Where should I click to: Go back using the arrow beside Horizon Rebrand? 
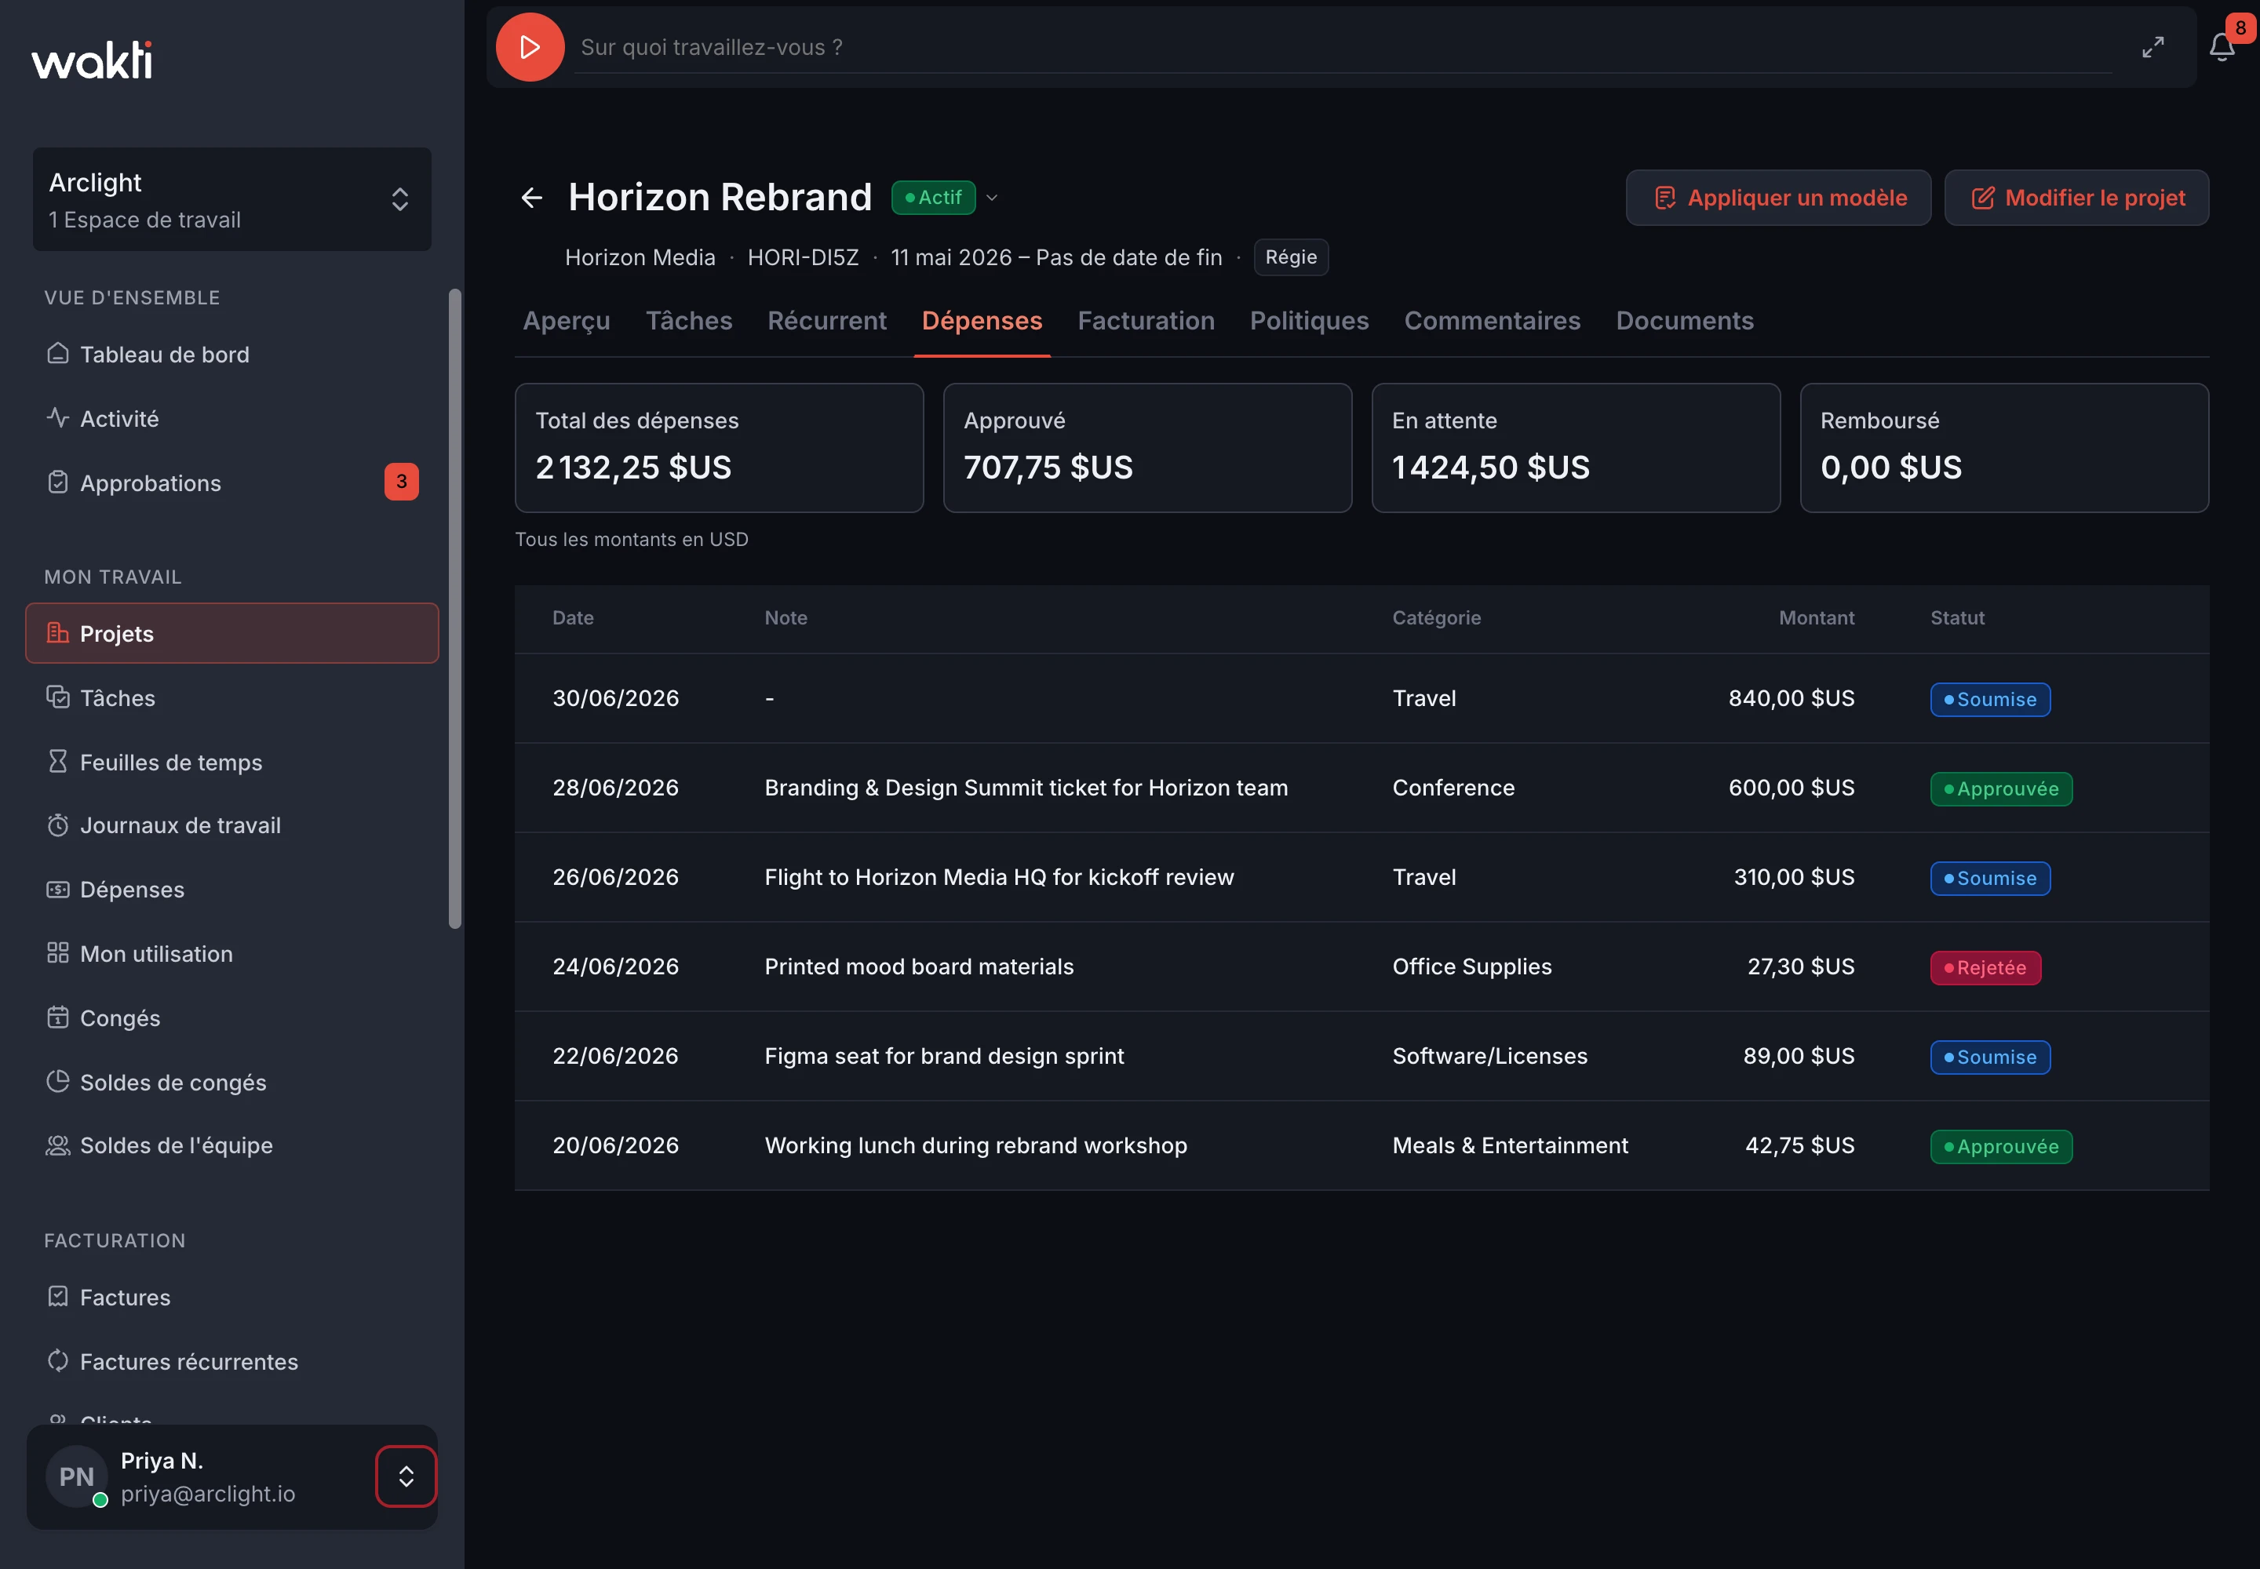tap(532, 198)
